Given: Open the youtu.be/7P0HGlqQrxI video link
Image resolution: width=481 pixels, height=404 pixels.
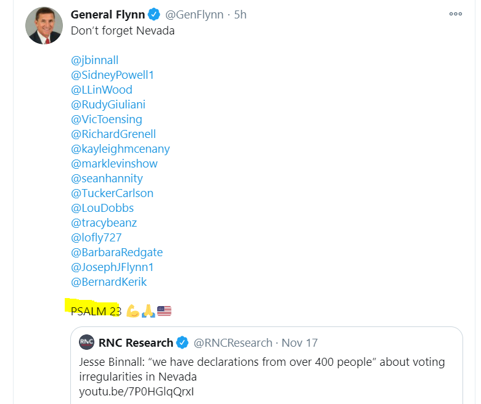Looking at the screenshot, I should tap(136, 392).
